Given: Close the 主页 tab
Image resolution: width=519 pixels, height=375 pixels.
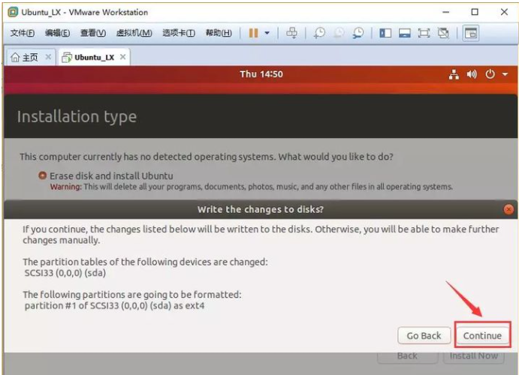Looking at the screenshot, I should point(48,57).
